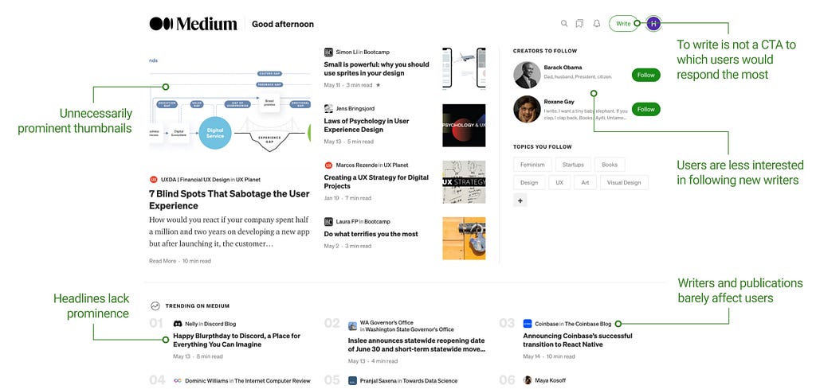Select the Visual Design topic tag
Viewport: 816px width, 389px height.
pos(624,183)
